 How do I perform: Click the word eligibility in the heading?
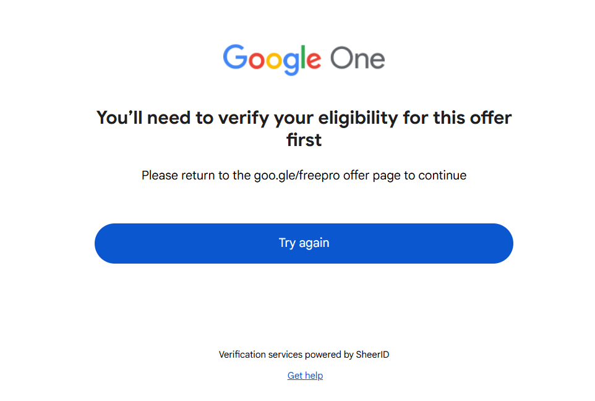coord(358,118)
